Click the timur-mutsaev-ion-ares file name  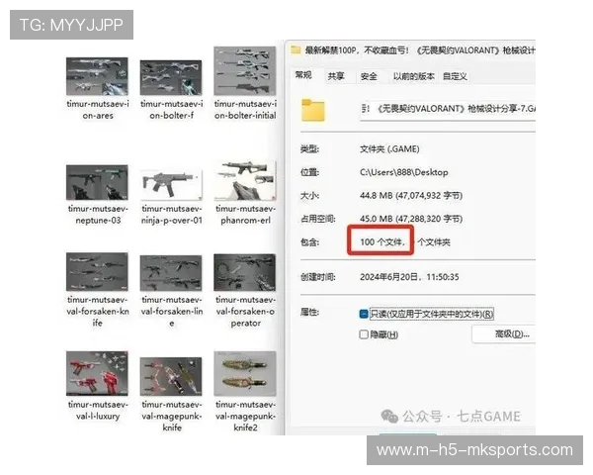(98, 110)
